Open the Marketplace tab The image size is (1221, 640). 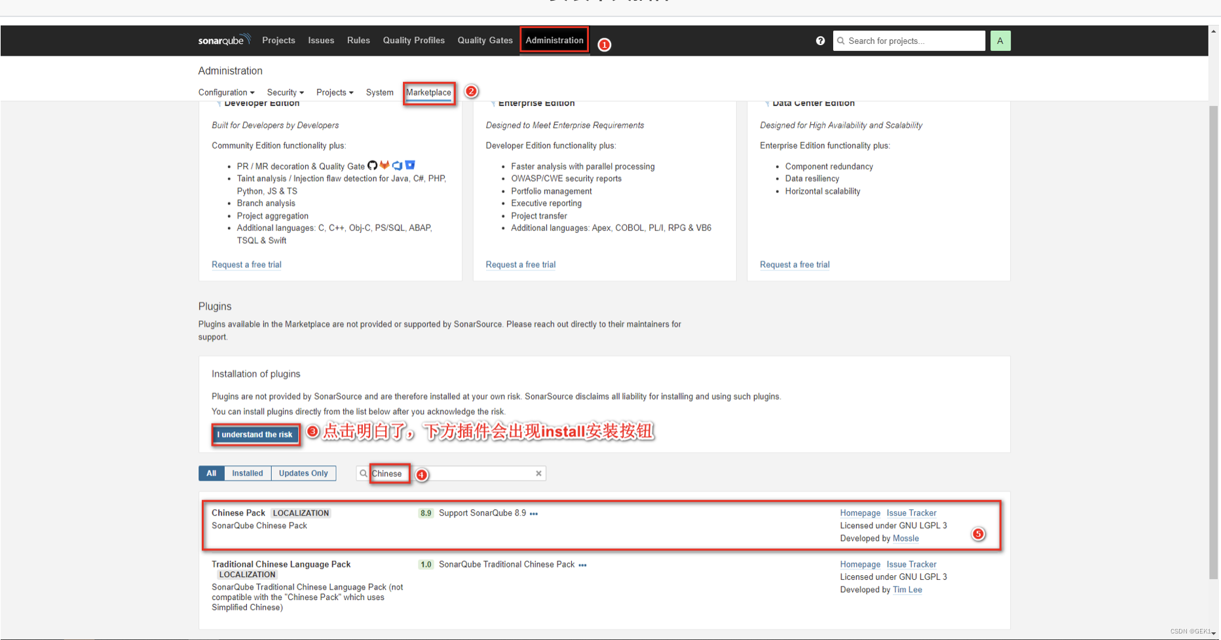(428, 92)
